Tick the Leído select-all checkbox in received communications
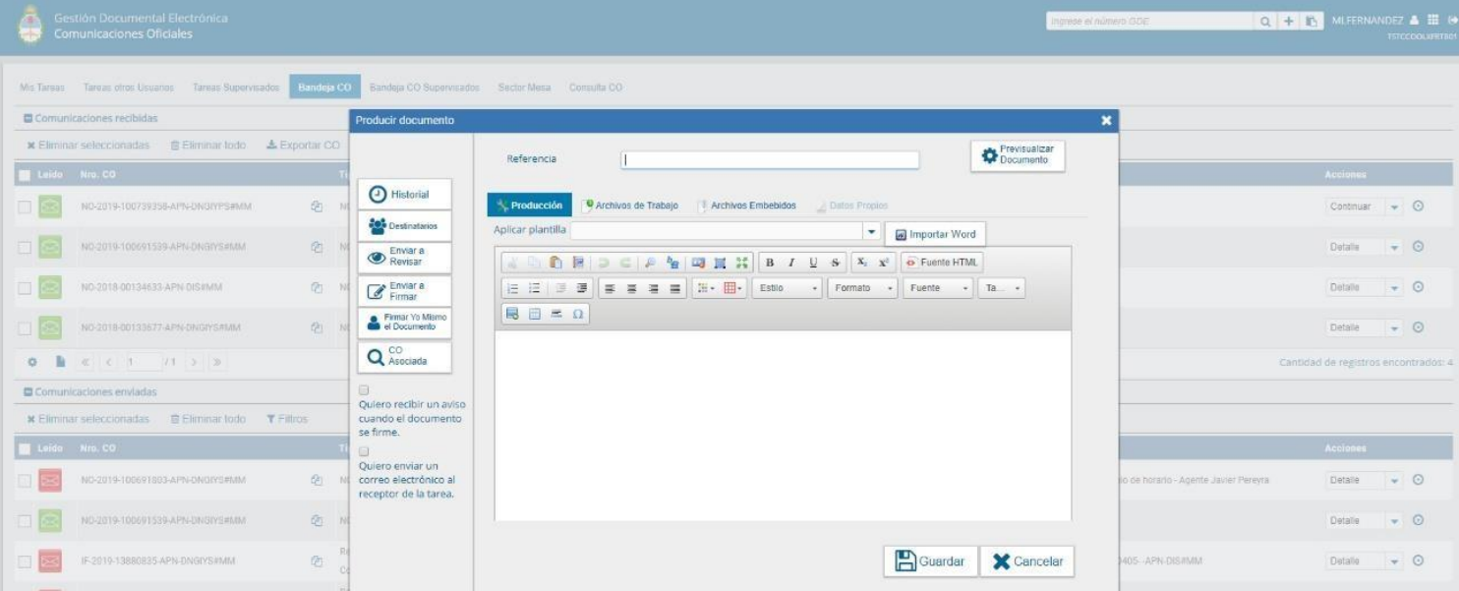The height and width of the screenshot is (591, 1459). [x=25, y=175]
